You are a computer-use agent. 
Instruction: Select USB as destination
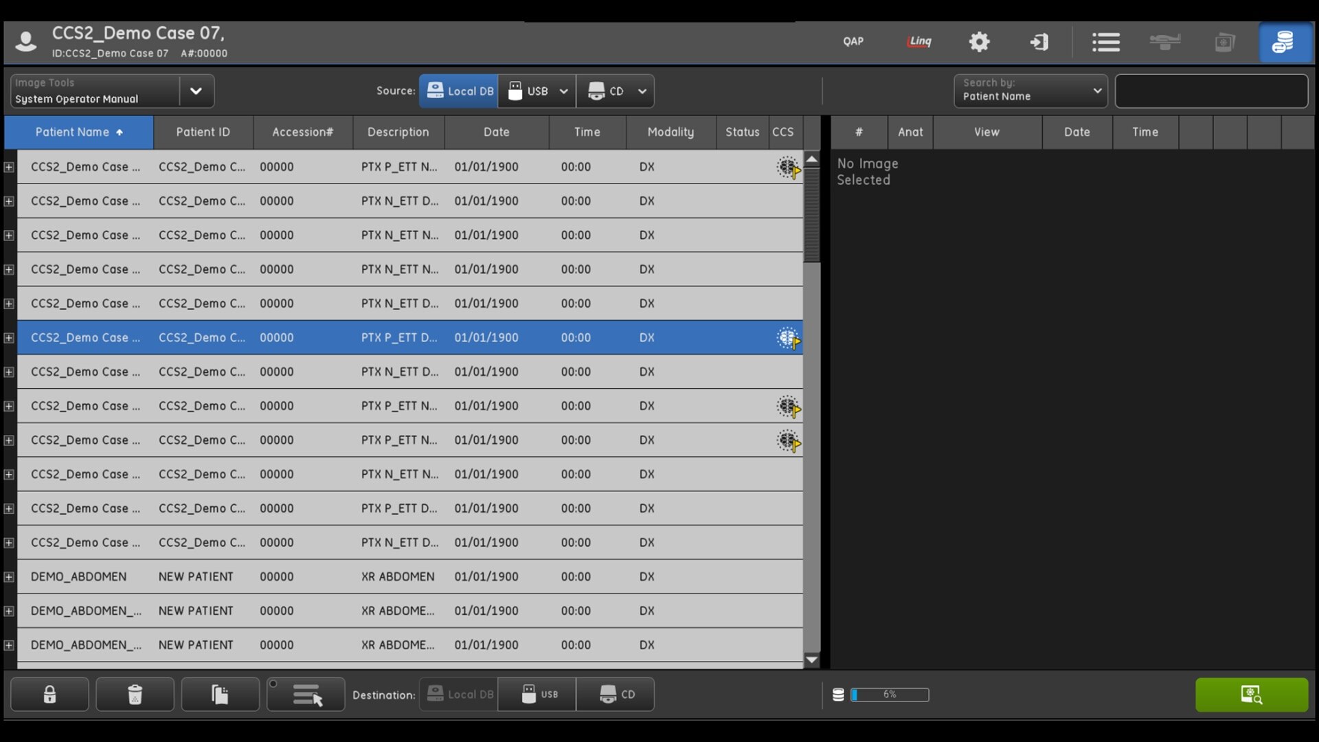click(x=538, y=695)
